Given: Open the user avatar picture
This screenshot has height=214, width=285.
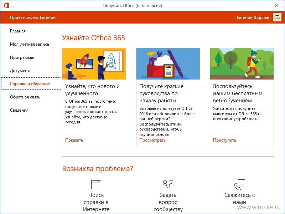Looking at the screenshot, I should point(277,17).
